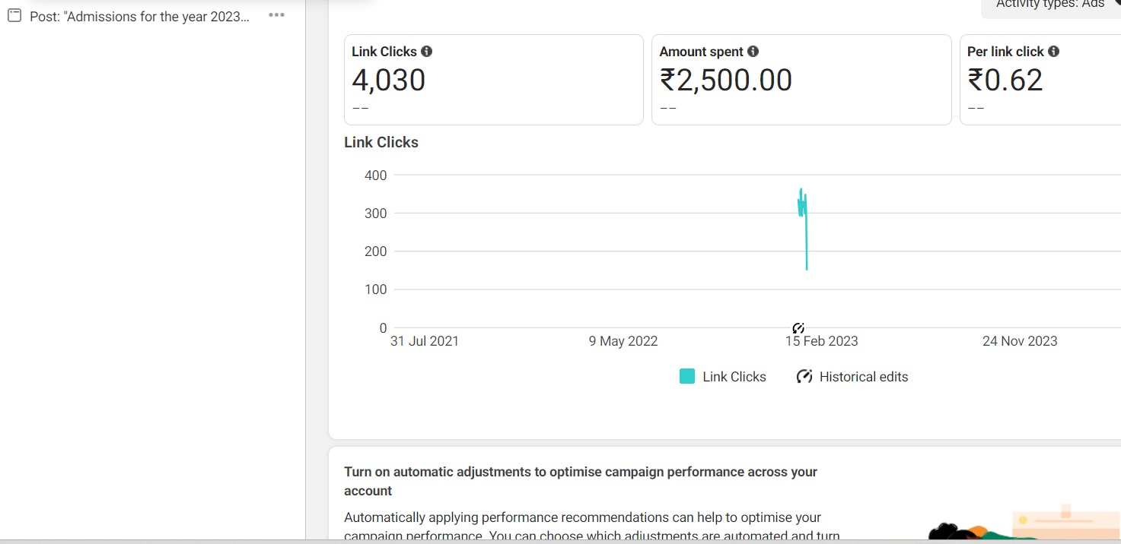Click the Per link click metric card title
1121x544 pixels.
(1005, 52)
